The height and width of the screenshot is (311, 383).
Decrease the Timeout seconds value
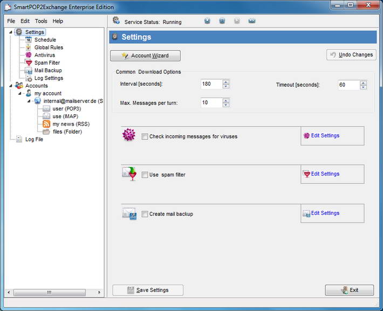click(363, 87)
